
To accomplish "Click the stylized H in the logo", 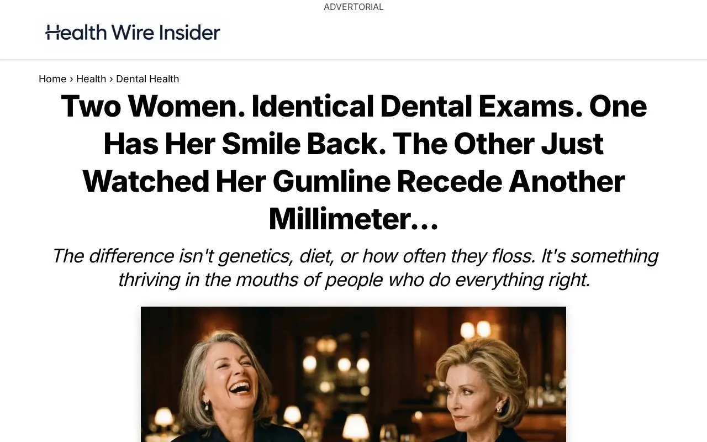I will (53, 33).
